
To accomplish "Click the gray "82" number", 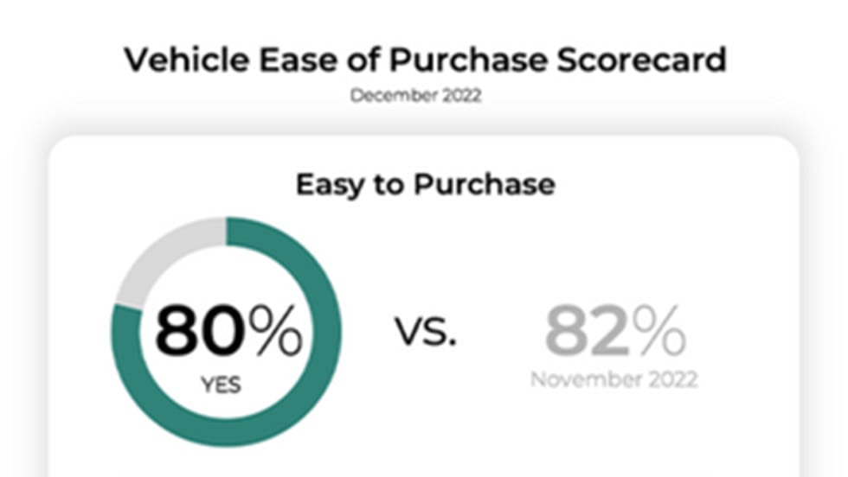I will coord(587,331).
